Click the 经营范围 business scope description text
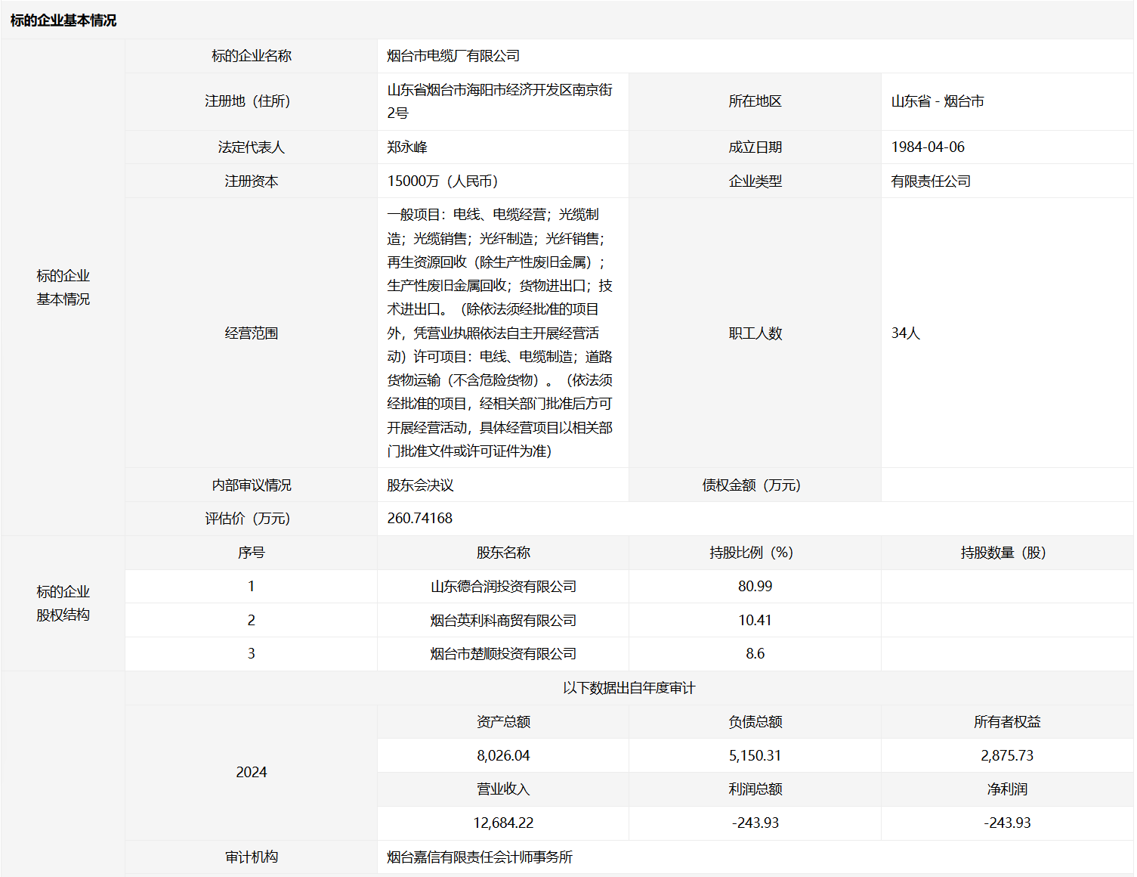The width and height of the screenshot is (1137, 877). click(x=499, y=333)
